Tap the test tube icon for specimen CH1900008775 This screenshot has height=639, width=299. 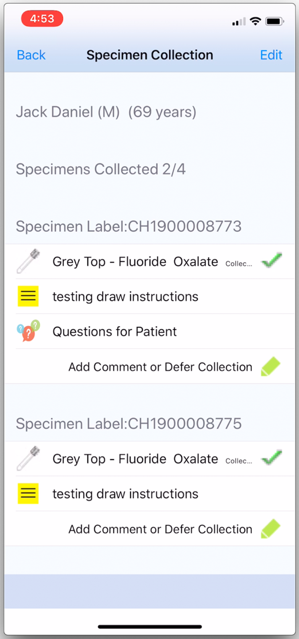pos(28,458)
